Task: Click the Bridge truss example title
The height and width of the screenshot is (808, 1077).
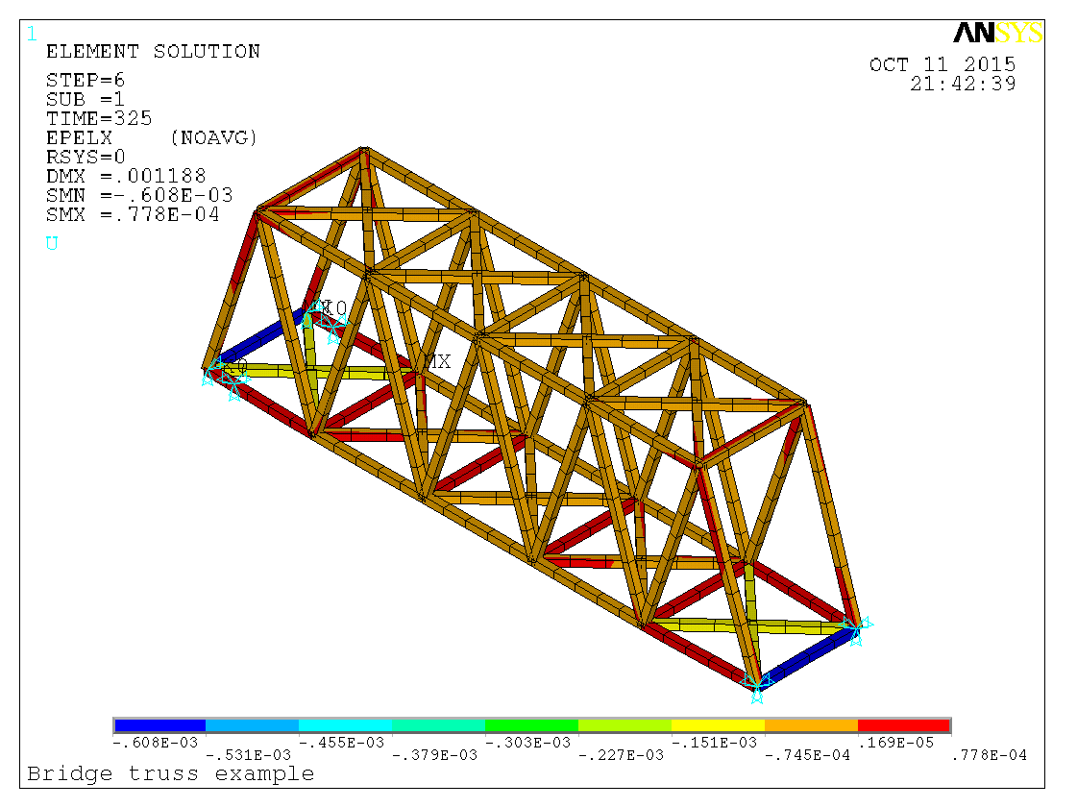Action: pyautogui.click(x=170, y=773)
